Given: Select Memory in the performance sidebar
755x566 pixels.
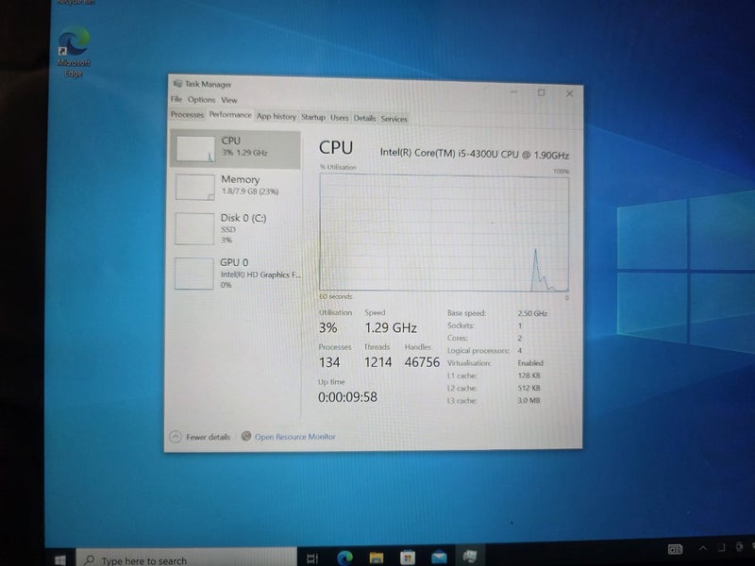Looking at the screenshot, I should tap(234, 185).
